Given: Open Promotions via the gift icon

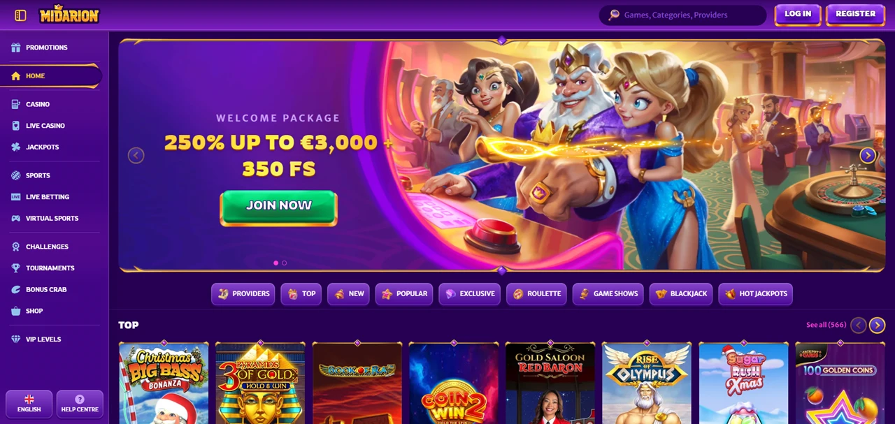Looking at the screenshot, I should point(15,47).
